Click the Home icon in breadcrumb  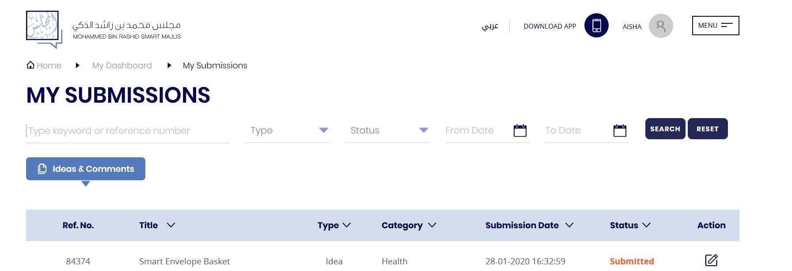point(30,65)
